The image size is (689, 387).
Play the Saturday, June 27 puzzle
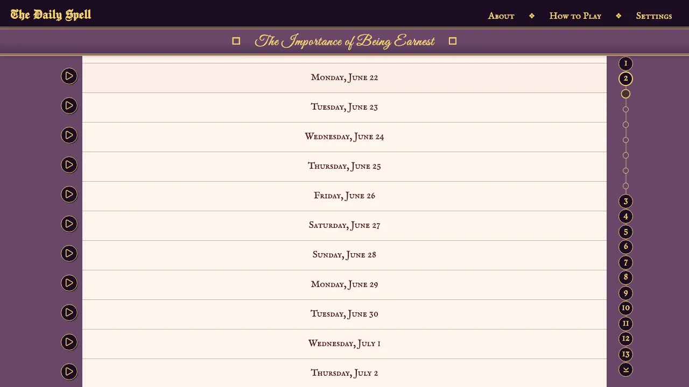click(x=69, y=224)
